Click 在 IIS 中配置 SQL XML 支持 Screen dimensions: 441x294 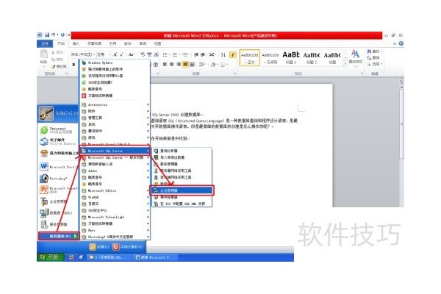(182, 204)
